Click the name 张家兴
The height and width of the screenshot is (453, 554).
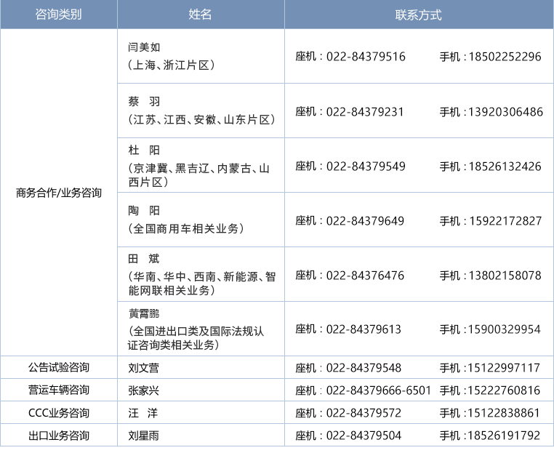(x=144, y=390)
